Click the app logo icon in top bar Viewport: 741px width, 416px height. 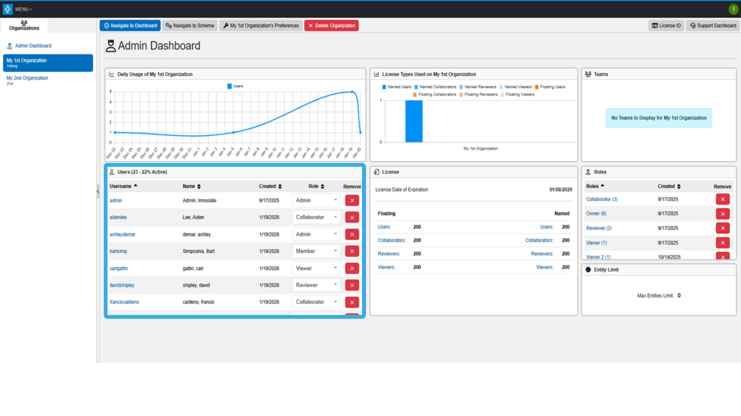point(7,9)
